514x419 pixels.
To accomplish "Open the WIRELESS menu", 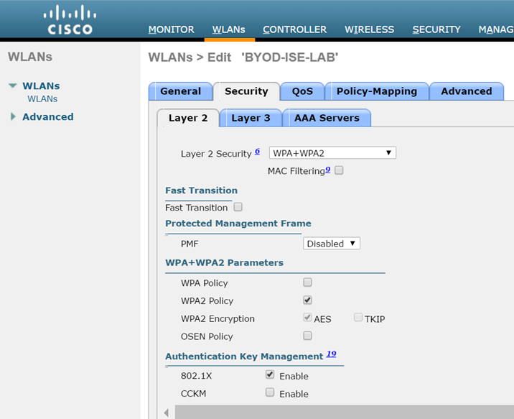I will click(369, 29).
